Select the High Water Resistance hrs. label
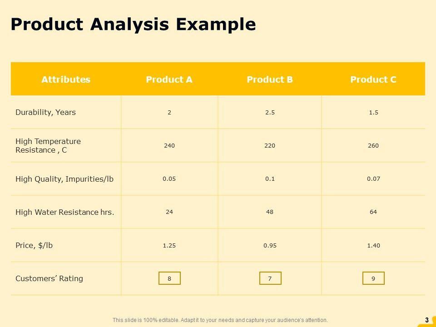 point(64,212)
